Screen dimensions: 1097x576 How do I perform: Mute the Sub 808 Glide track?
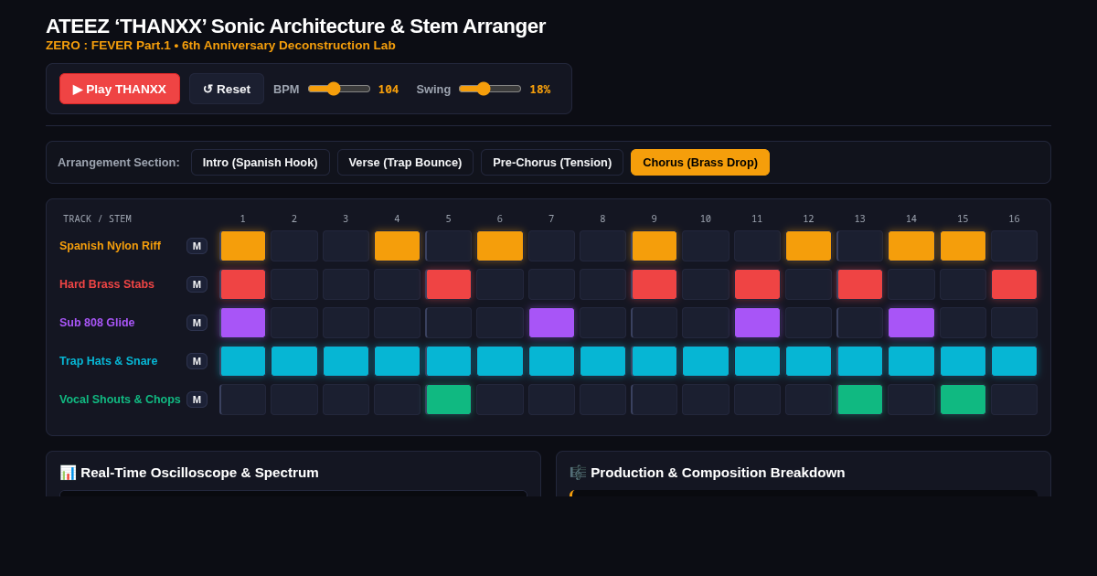coord(197,323)
